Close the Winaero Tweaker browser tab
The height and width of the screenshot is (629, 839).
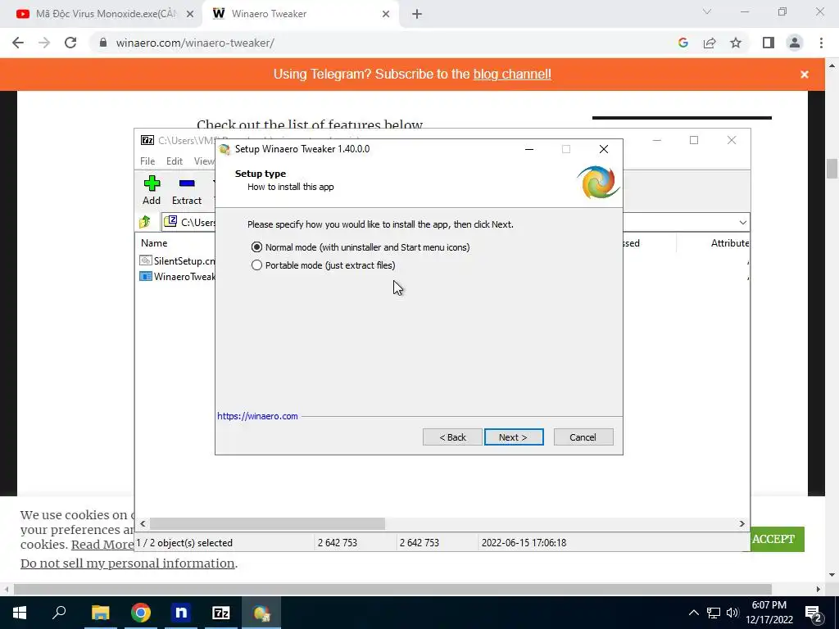[386, 14]
